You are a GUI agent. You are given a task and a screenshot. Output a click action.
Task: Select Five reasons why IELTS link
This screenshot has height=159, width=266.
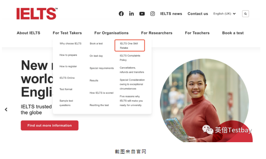point(131,101)
